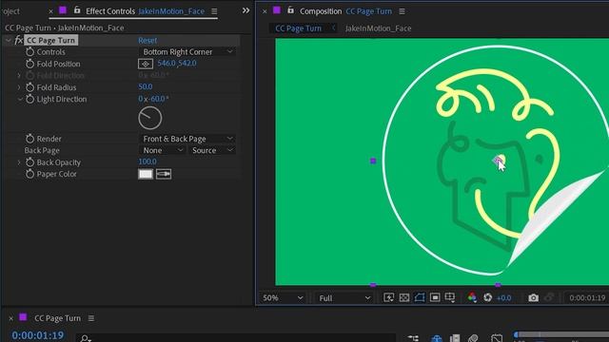This screenshot has width=609, height=342.
Task: Select the CC Page Turn composition breadcrumb tab
Action: (x=298, y=28)
